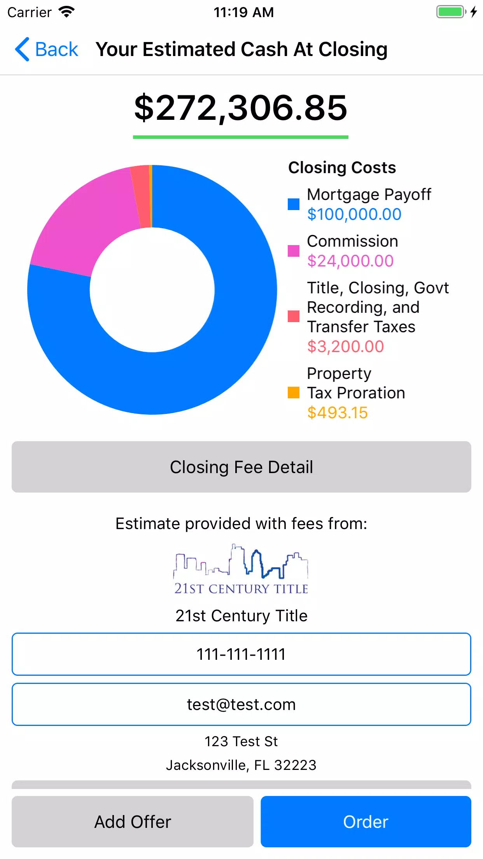Image resolution: width=483 pixels, height=859 pixels.
Task: Tap the blue Order button
Action: (x=366, y=822)
